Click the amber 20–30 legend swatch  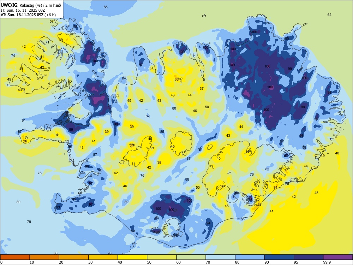(x=74, y=257)
